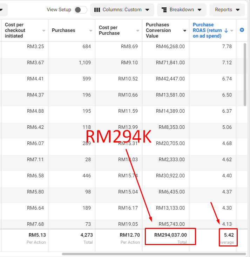Viewport: 250px width, 257px height.
Task: Open Cost per checkout initiated column menu
Action: 44,31
